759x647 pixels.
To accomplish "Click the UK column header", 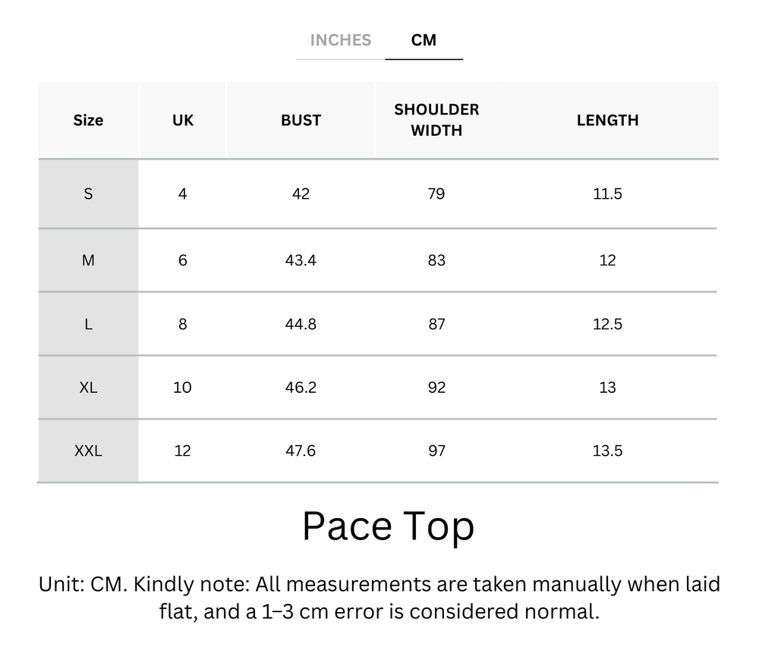I will coord(183,120).
